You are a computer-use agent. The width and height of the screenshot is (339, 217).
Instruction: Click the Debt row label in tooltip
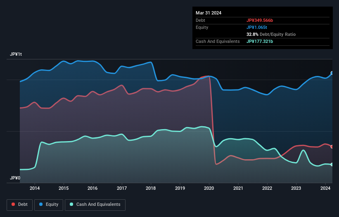point(200,20)
